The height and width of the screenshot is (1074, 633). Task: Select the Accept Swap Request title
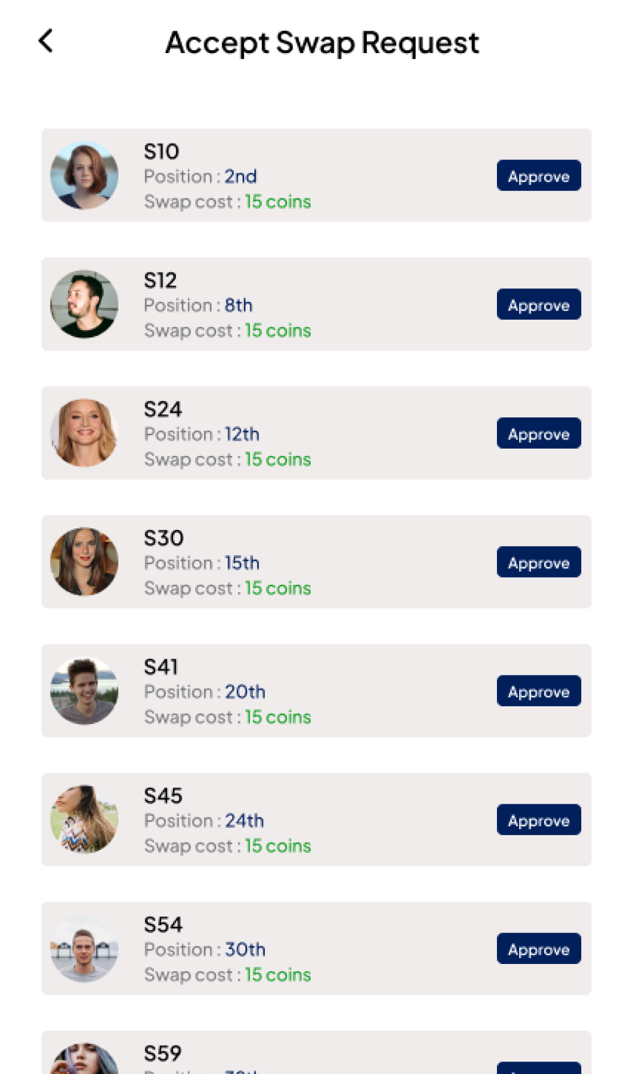pyautogui.click(x=322, y=42)
